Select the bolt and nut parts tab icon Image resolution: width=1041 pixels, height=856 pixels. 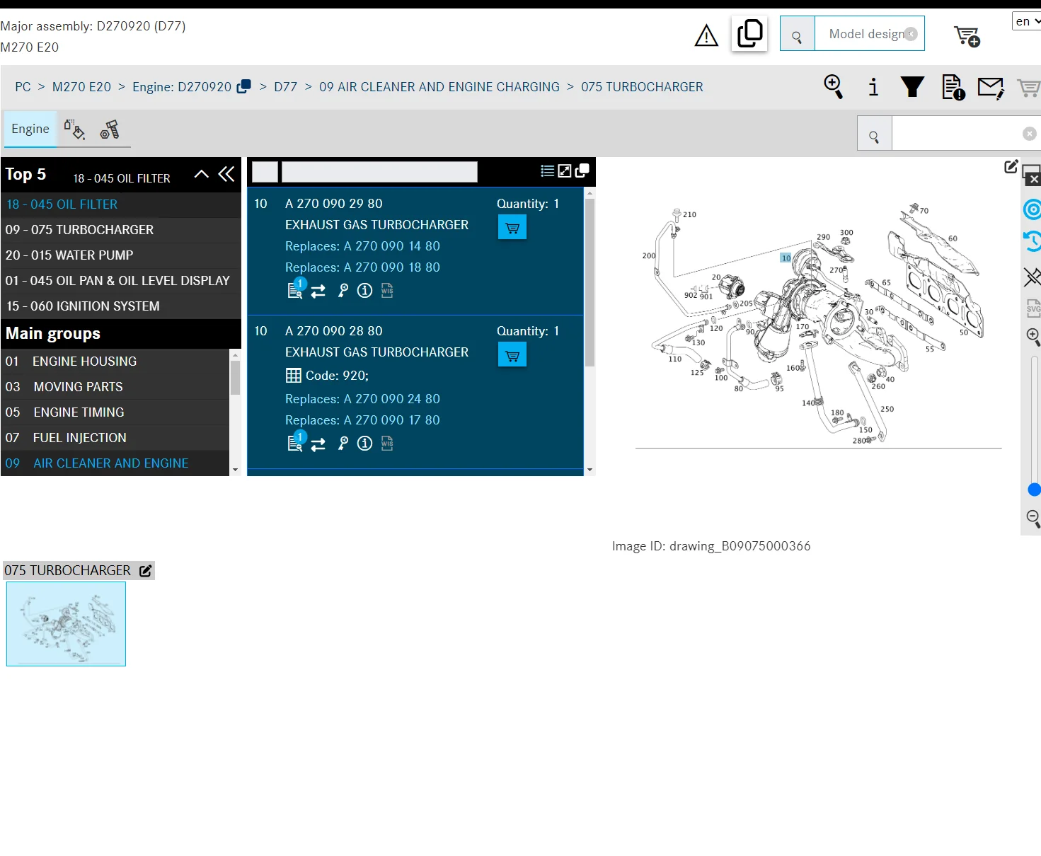tap(110, 129)
